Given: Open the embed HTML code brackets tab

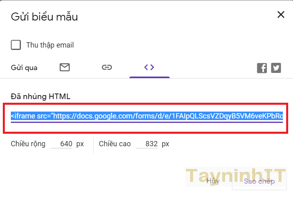Looking at the screenshot, I should click(x=149, y=67).
